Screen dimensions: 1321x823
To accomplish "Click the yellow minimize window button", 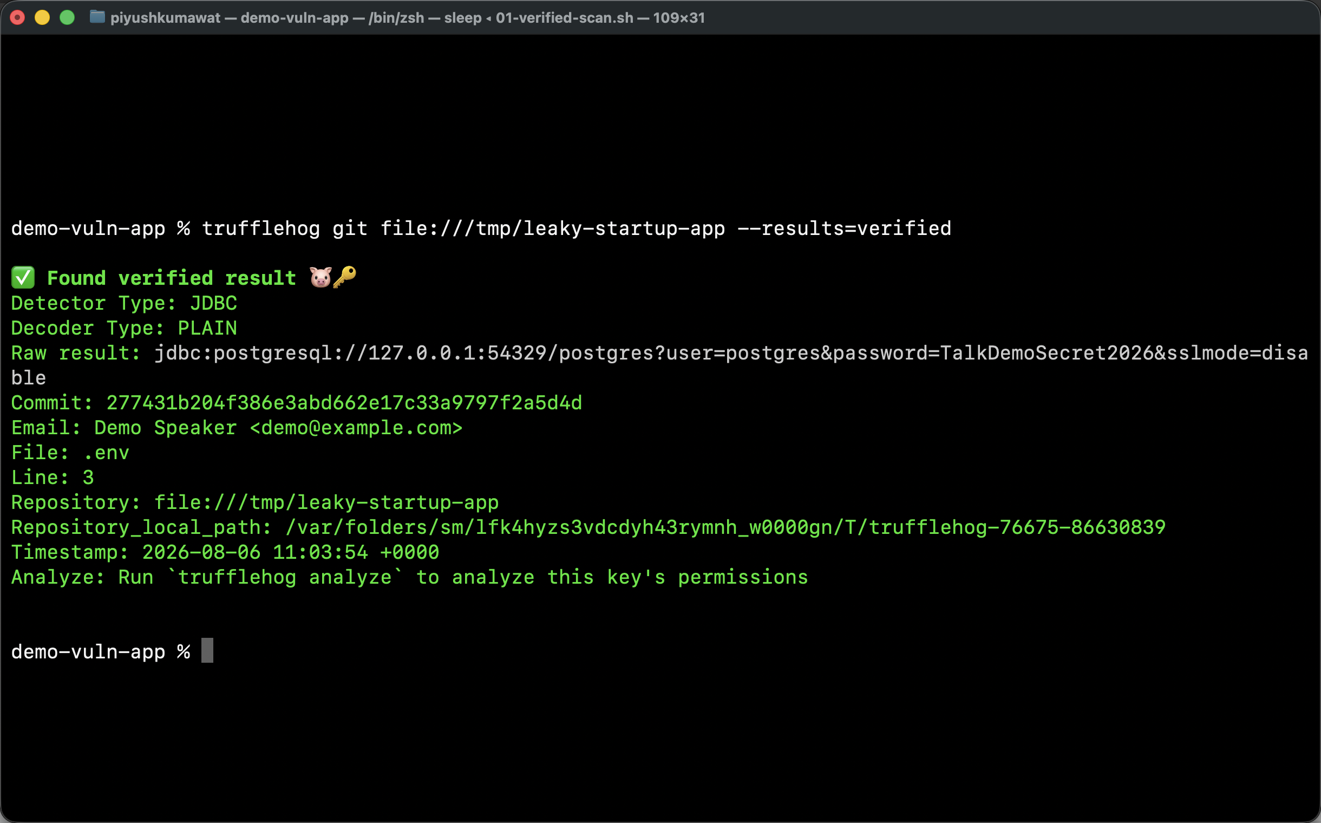I will point(42,18).
